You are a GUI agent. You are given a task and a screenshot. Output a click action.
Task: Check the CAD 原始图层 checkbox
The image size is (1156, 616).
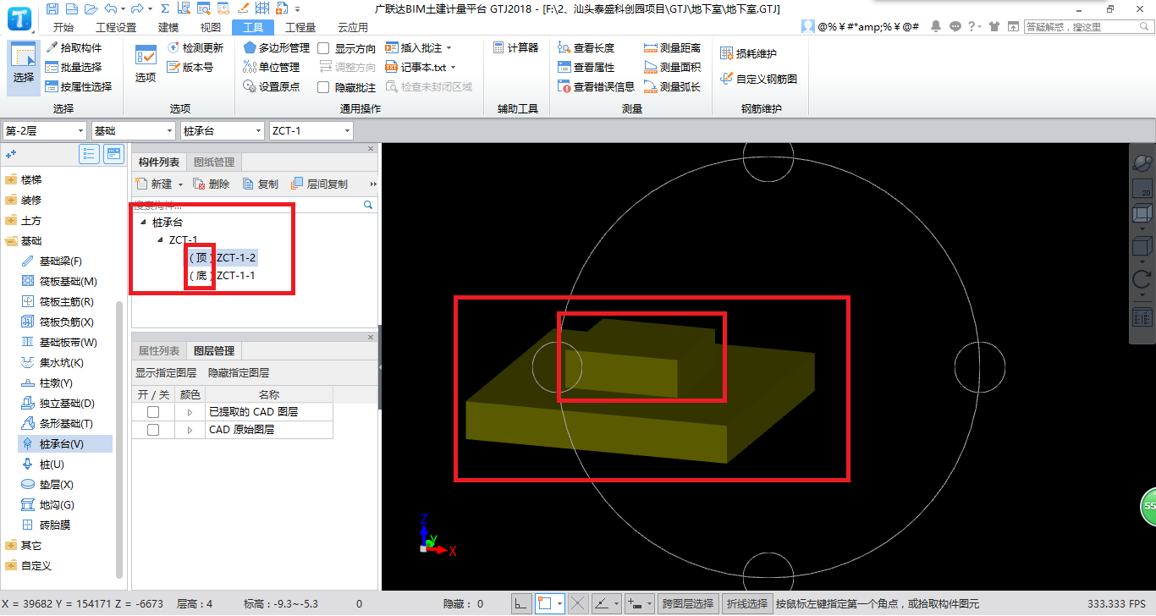point(153,430)
